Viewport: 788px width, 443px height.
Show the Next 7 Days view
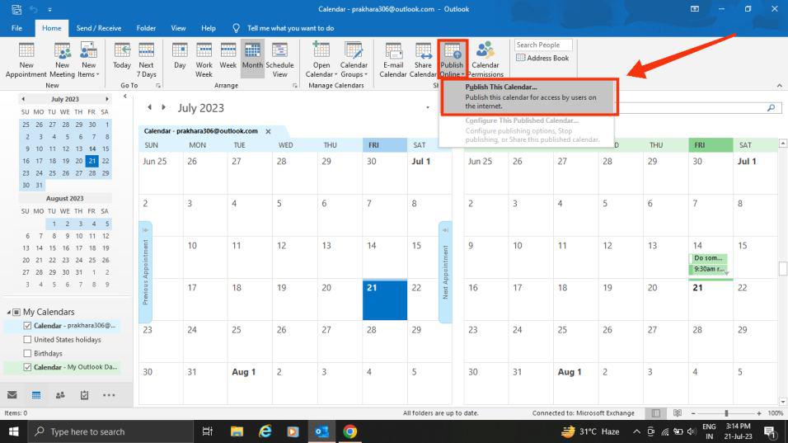146,60
